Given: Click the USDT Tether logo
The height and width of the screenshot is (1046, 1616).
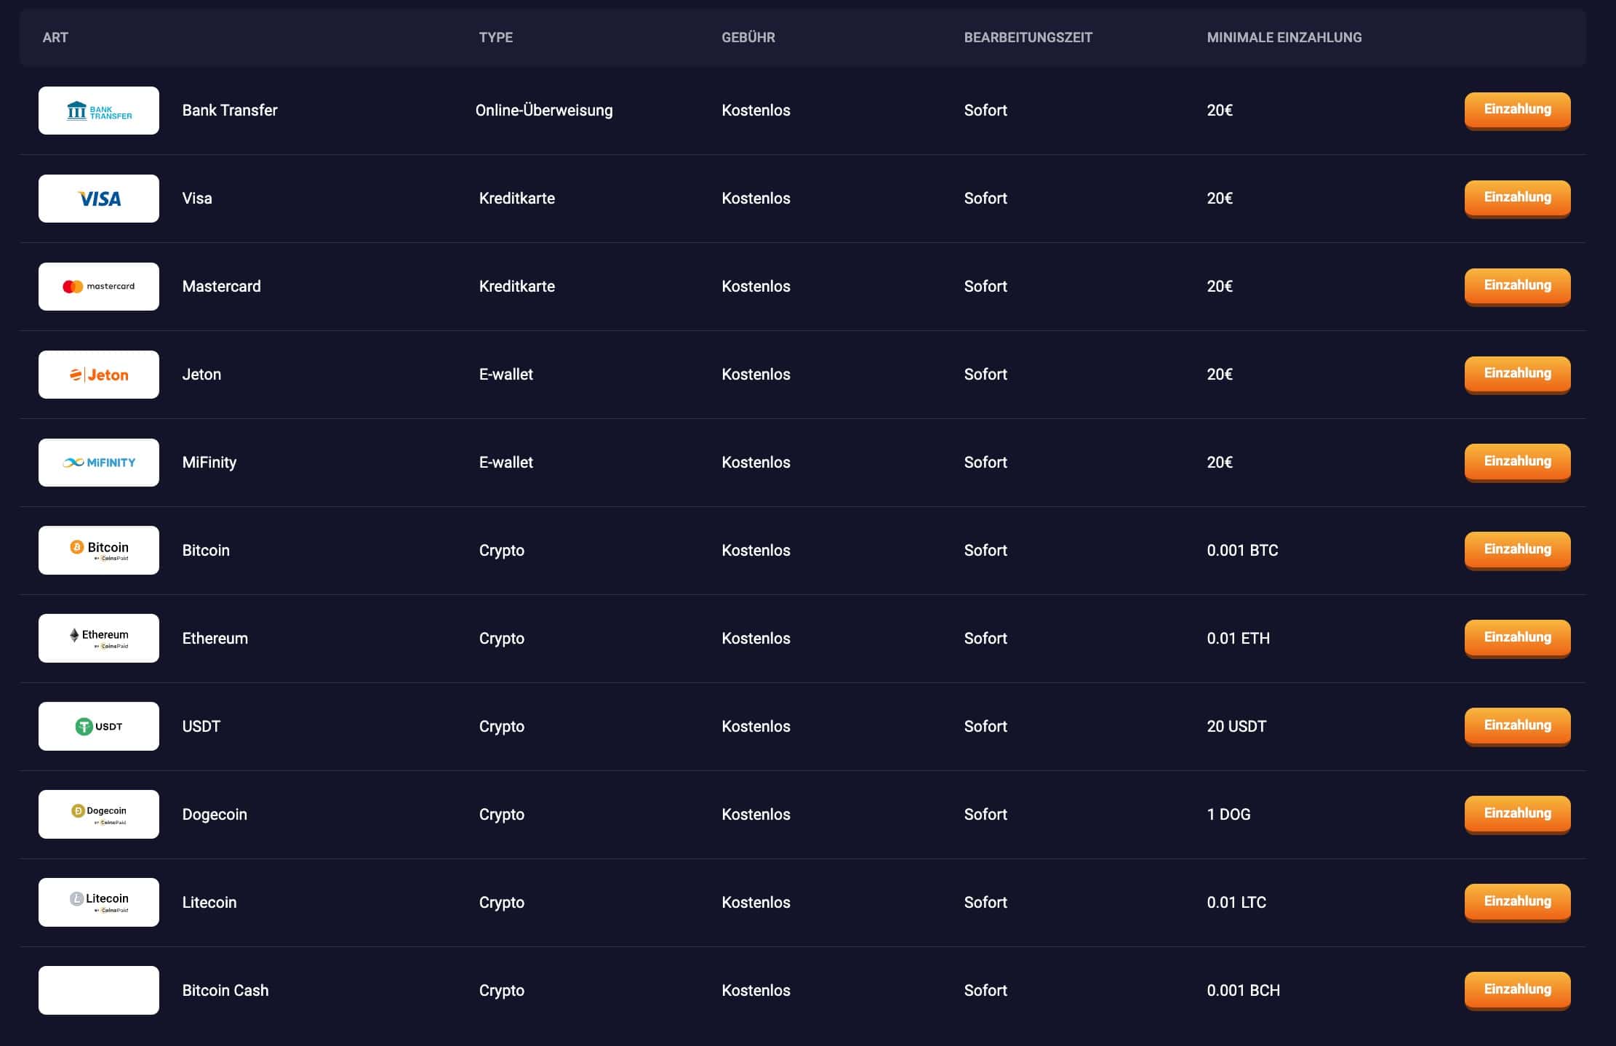Looking at the screenshot, I should tap(99, 726).
